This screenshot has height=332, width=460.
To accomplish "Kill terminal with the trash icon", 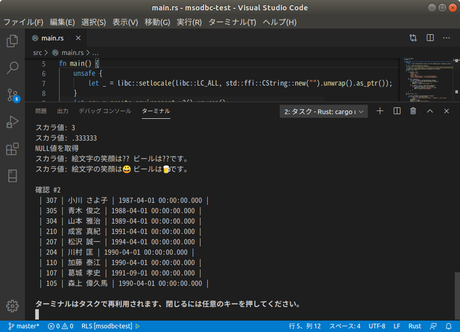I will click(413, 111).
